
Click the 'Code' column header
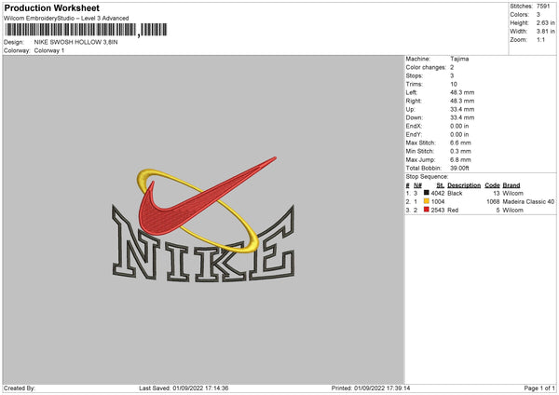point(492,185)
